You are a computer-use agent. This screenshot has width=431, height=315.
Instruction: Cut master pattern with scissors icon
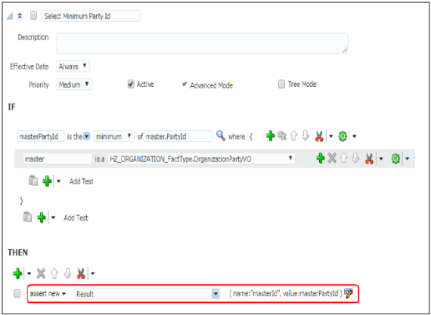[369, 159]
